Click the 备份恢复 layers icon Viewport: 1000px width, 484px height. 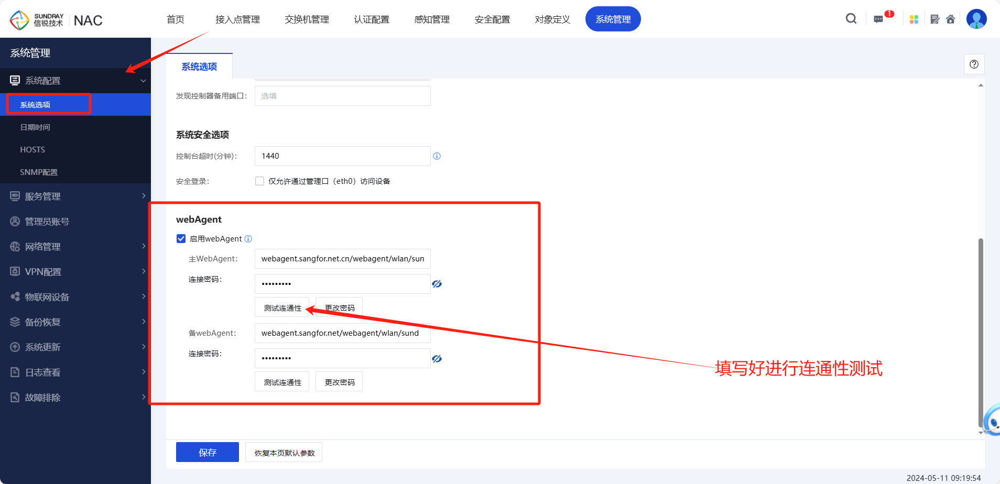point(15,322)
